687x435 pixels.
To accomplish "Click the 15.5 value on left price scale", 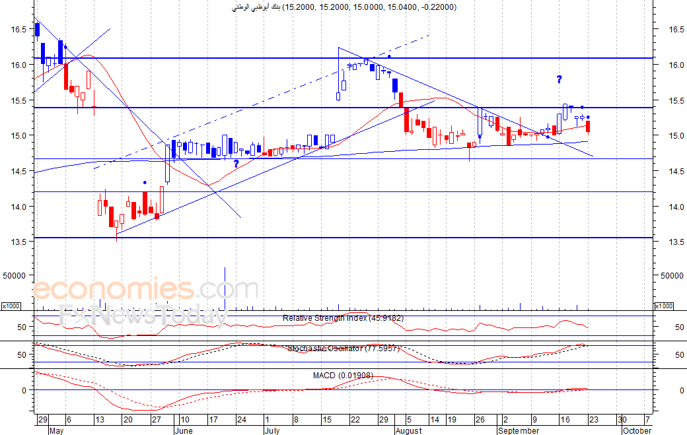I will point(19,100).
